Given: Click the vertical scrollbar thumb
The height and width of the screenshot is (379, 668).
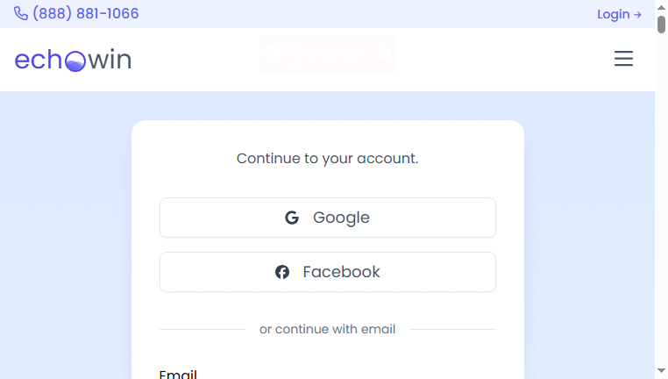Looking at the screenshot, I should pyautogui.click(x=661, y=24).
